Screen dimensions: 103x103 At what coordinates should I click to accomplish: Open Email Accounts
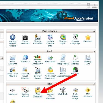pos(13,60)
